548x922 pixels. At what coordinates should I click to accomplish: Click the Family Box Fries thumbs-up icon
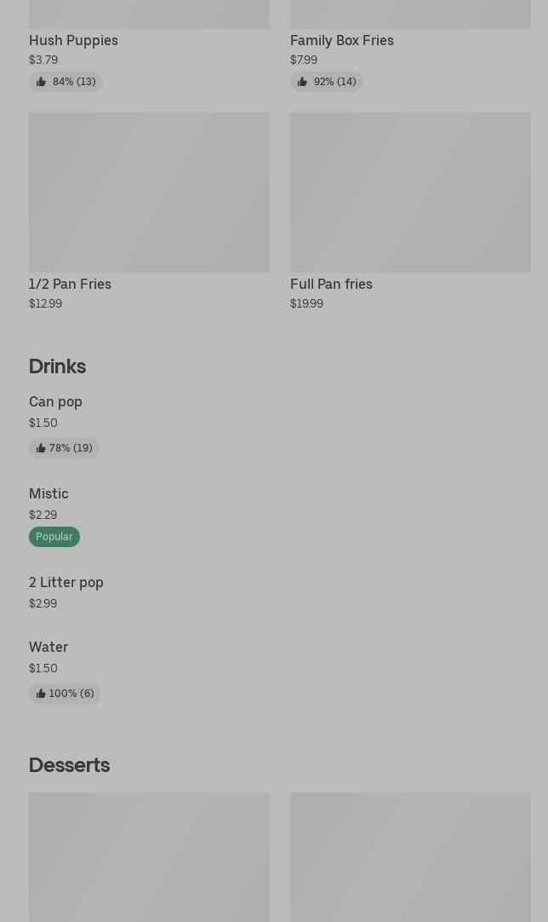[302, 82]
